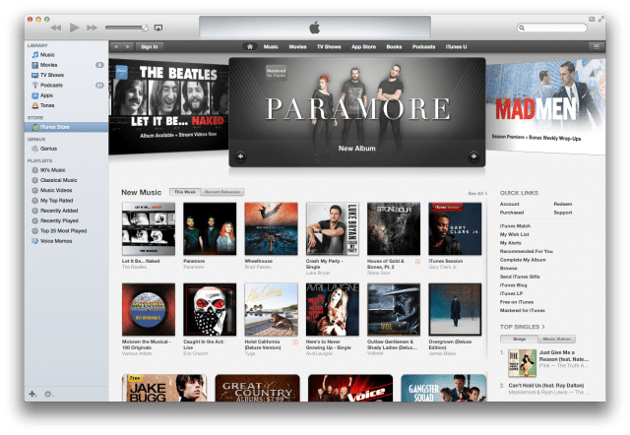Open the Music store tab

(x=271, y=46)
